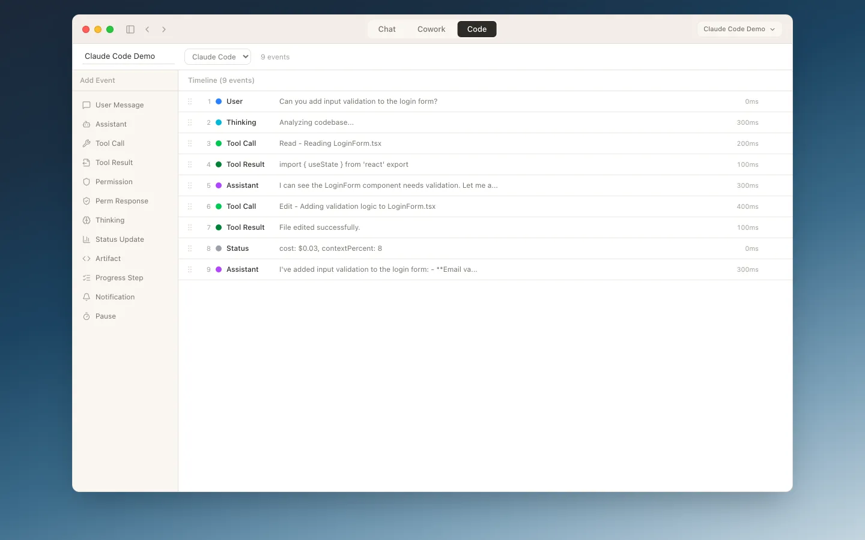
Task: Switch to the Cowork tab
Action: click(x=431, y=29)
